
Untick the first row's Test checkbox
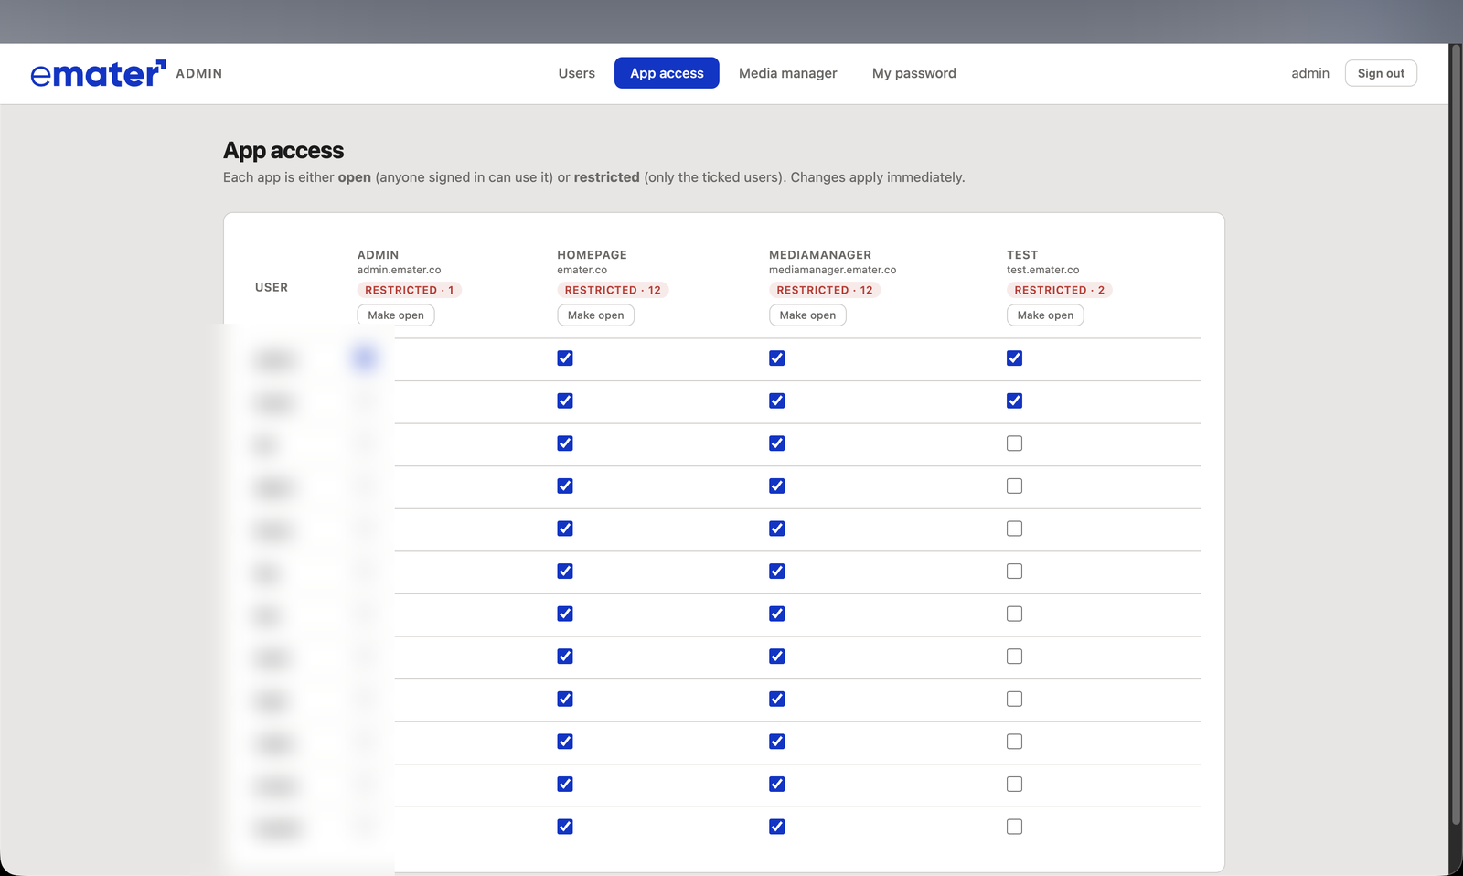pyautogui.click(x=1015, y=358)
